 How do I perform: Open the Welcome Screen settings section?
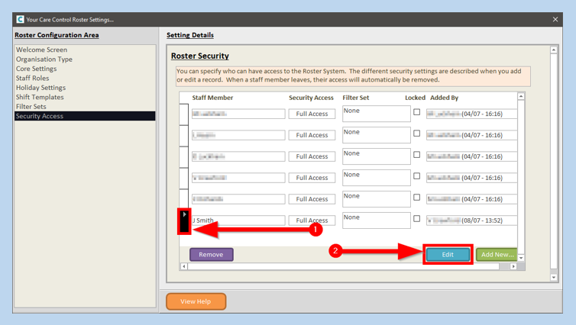tap(41, 50)
